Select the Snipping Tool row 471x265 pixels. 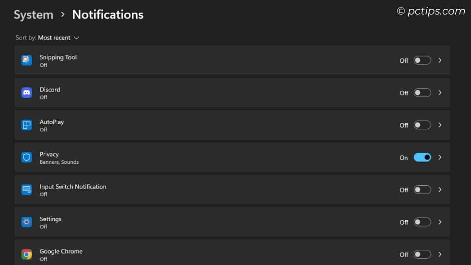[x=196, y=60]
